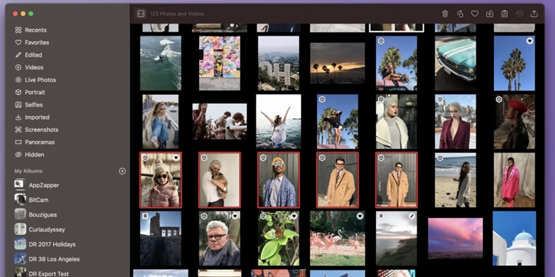Toggle heart badge on child in pink jacket
Viewport: 555px width, 277px height.
176,158
